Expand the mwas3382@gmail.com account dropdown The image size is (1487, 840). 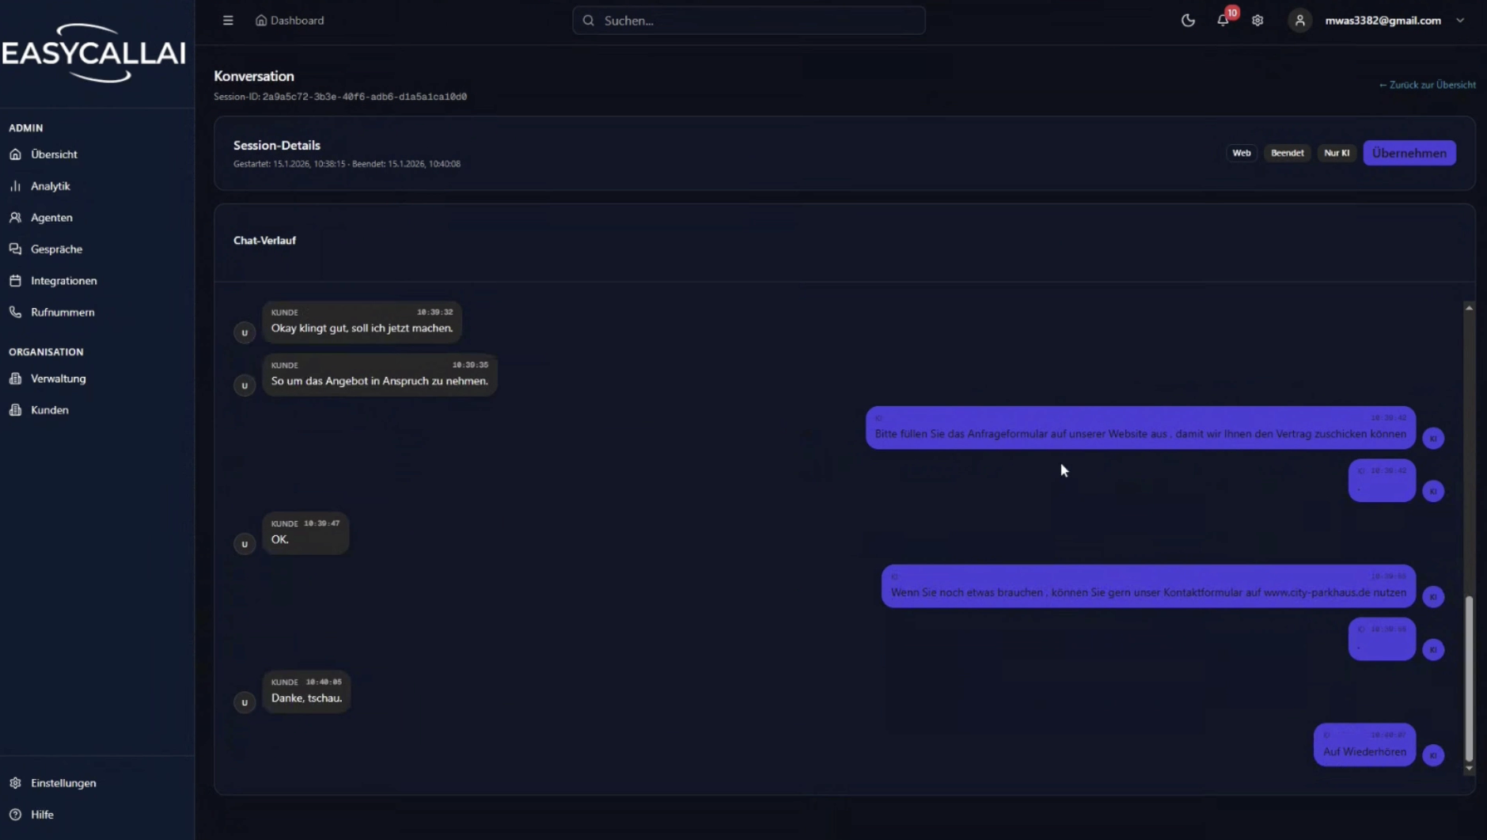[x=1460, y=21]
